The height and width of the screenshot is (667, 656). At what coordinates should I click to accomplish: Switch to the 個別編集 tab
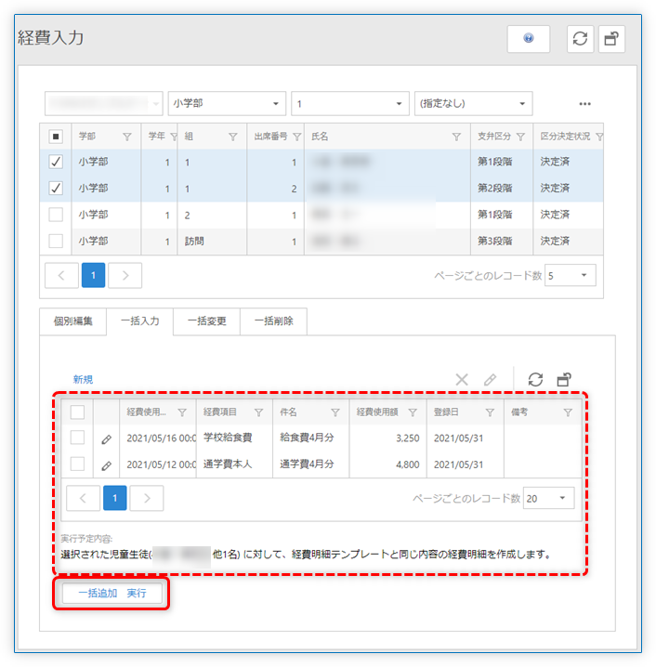(x=72, y=321)
